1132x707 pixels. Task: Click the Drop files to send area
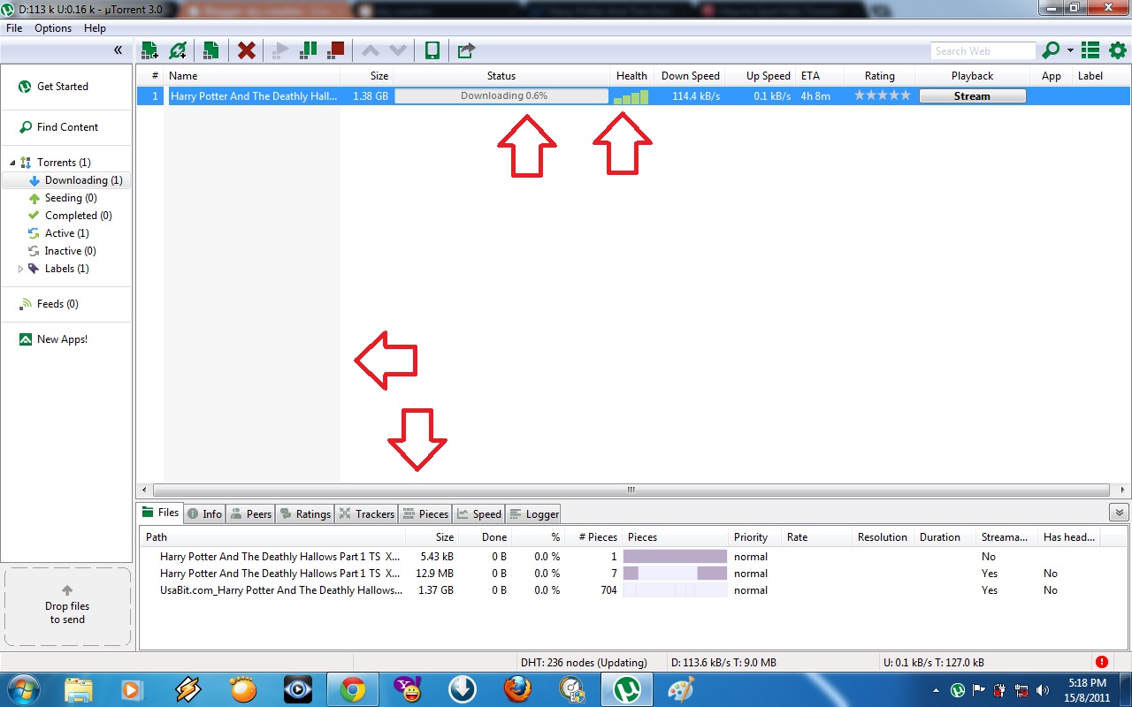[x=67, y=608]
